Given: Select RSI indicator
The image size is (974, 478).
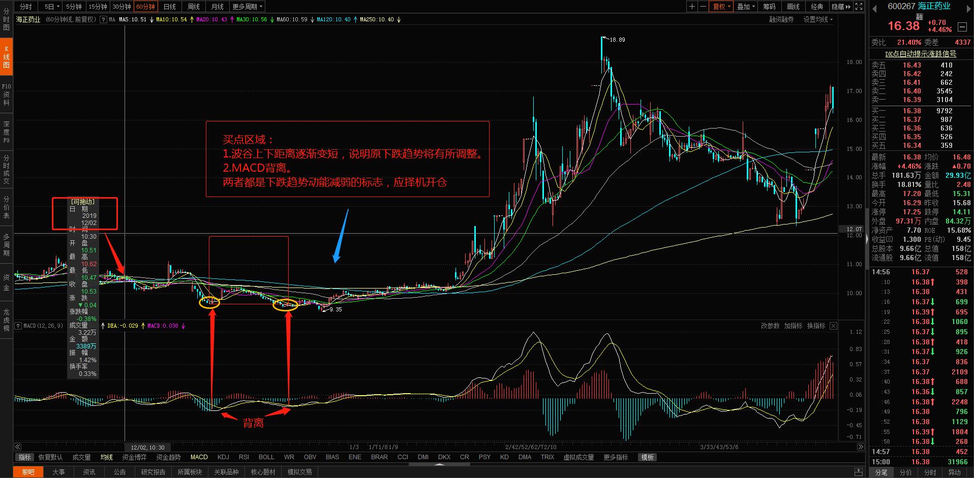Looking at the screenshot, I should (244, 457).
